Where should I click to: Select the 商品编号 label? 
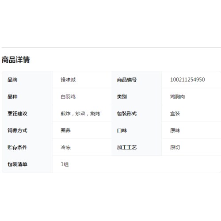127,80
